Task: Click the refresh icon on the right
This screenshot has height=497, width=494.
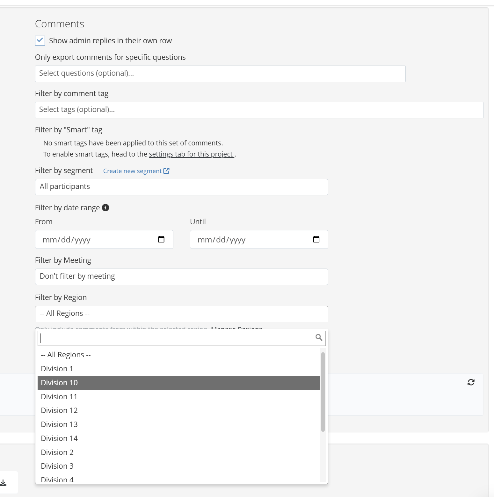Action: 471,382
